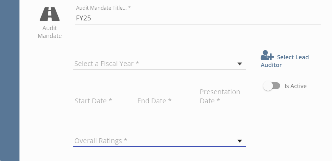Focus the End Date field

[159, 101]
